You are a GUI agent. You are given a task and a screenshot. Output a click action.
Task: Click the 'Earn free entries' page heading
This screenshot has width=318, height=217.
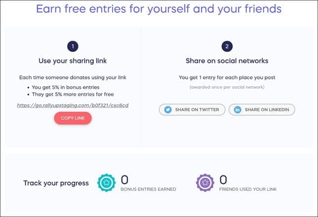click(x=159, y=9)
